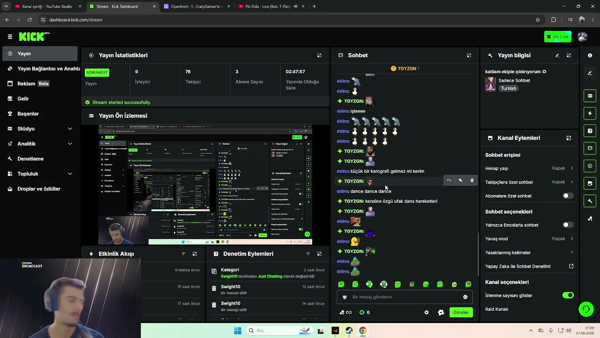Reply to hovered TGYZGN message with arrow icon
Image resolution: width=600 pixels, height=338 pixels.
coord(449,181)
